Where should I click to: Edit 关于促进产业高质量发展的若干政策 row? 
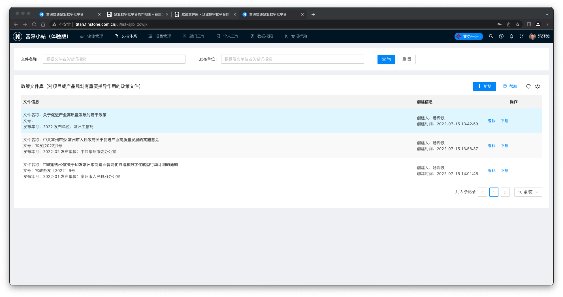pos(492,121)
